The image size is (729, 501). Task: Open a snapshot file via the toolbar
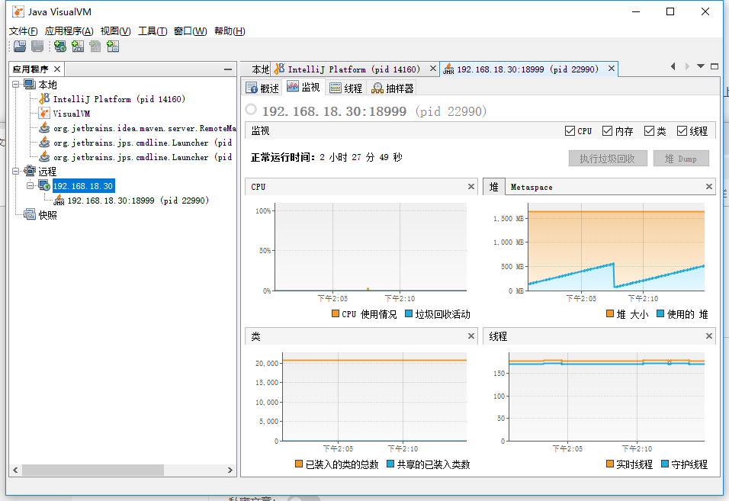19,47
